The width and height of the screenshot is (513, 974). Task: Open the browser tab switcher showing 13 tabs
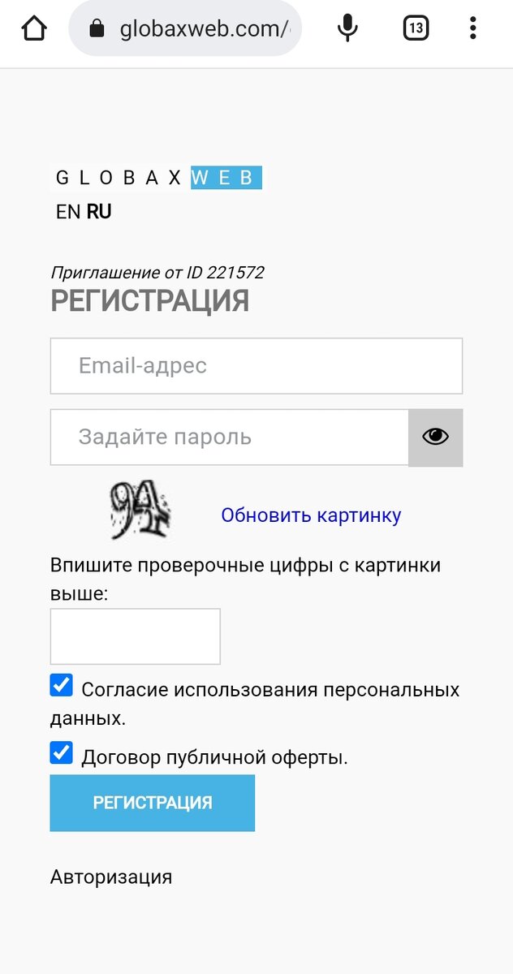(x=415, y=28)
